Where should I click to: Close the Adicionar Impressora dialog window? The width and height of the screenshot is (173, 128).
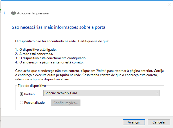tap(168, 5)
